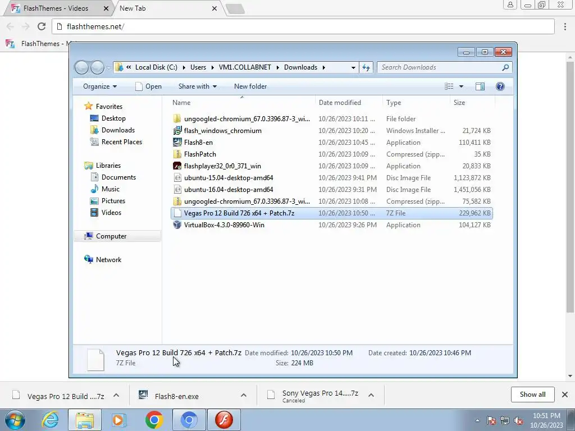Click VM1.COLLABNET in the breadcrumb
This screenshot has height=431, width=575.
click(x=245, y=67)
